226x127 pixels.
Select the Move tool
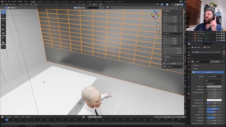3,21
